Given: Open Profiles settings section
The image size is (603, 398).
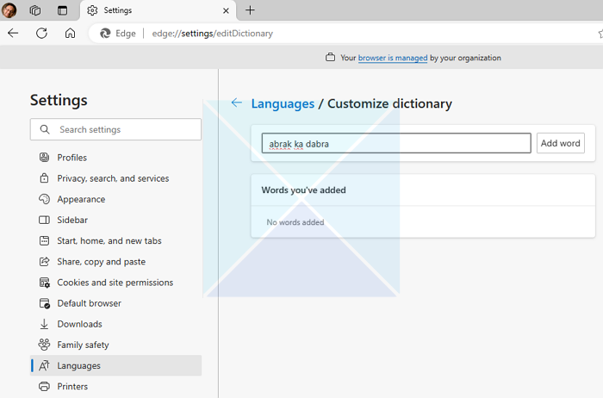Looking at the screenshot, I should 71,158.
